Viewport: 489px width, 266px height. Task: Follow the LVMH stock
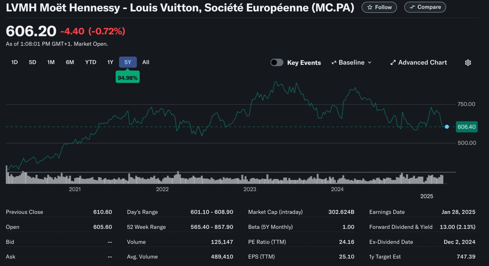(x=379, y=7)
